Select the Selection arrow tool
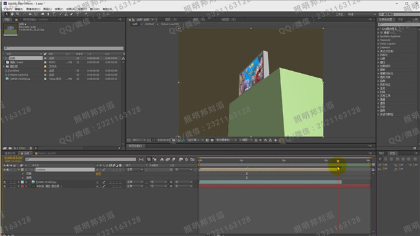Viewport: 420px width, 236px height. tap(6, 14)
